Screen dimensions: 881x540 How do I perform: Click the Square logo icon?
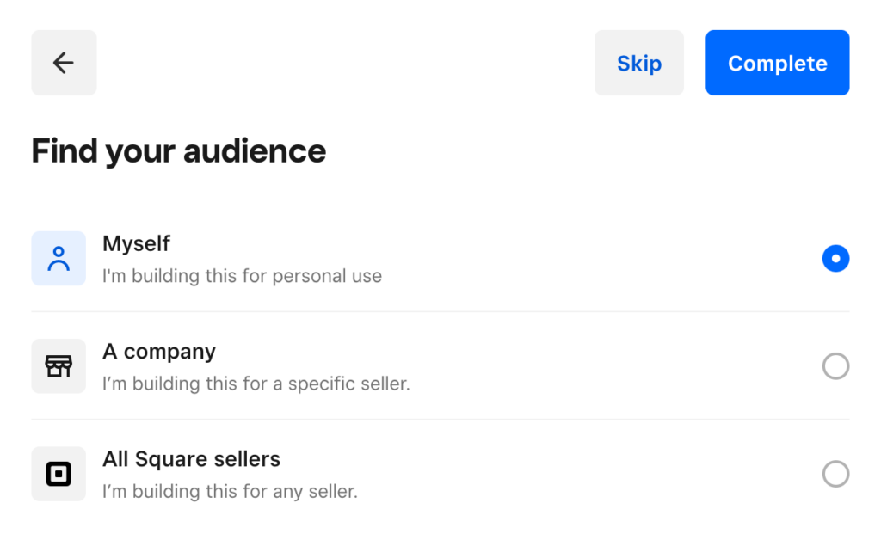[x=59, y=475]
